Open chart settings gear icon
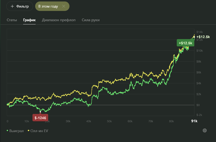This screenshot has width=216, height=142. (205, 131)
